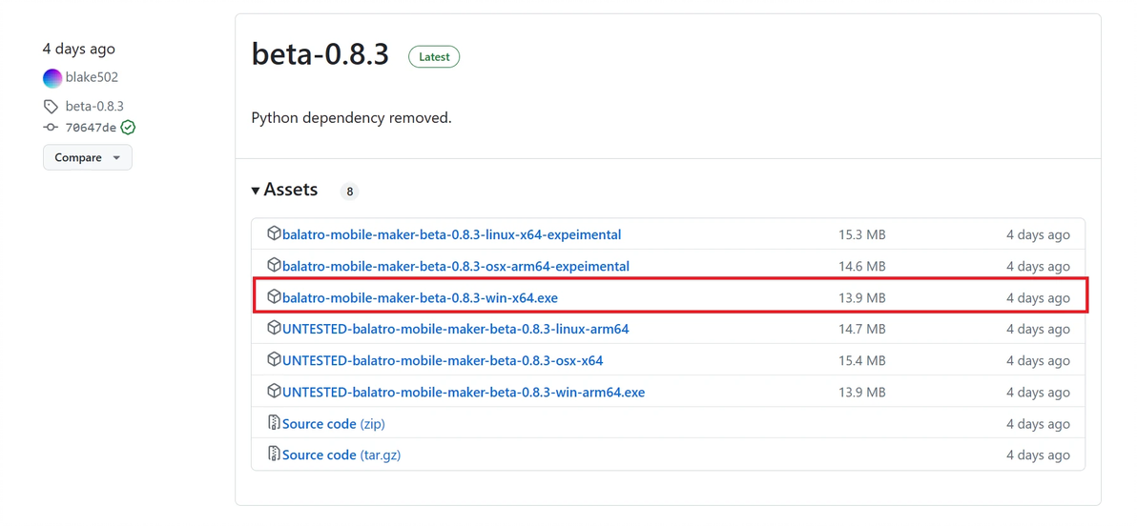This screenshot has height=526, width=1137.
Task: Click the package icon beside UNTESTED osx-x64 asset
Action: [274, 359]
